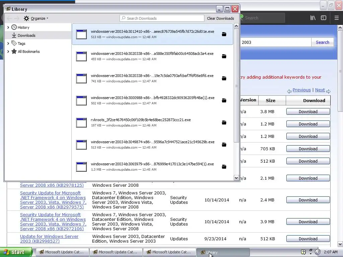Open KB2972106 security update link

pyautogui.click(x=53, y=222)
